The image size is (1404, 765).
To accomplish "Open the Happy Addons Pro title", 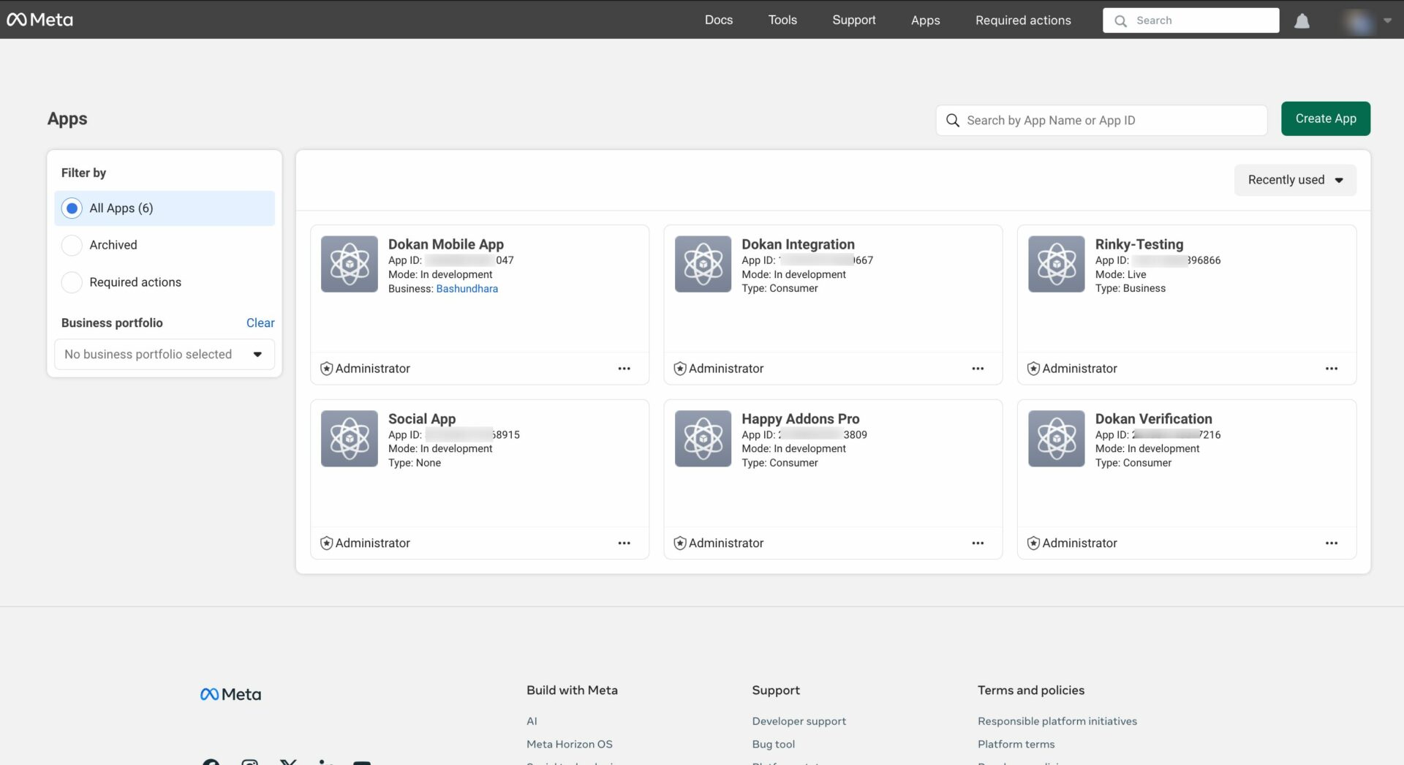I will (x=800, y=419).
